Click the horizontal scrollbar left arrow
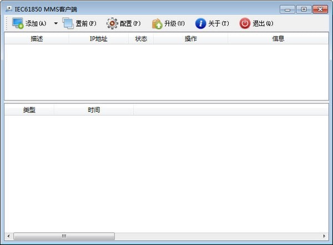The height and width of the screenshot is (245, 333). pyautogui.click(x=8, y=236)
